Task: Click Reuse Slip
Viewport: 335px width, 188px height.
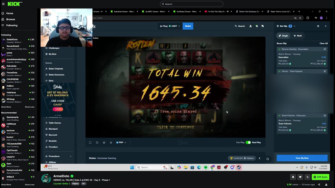Action: [x=282, y=43]
